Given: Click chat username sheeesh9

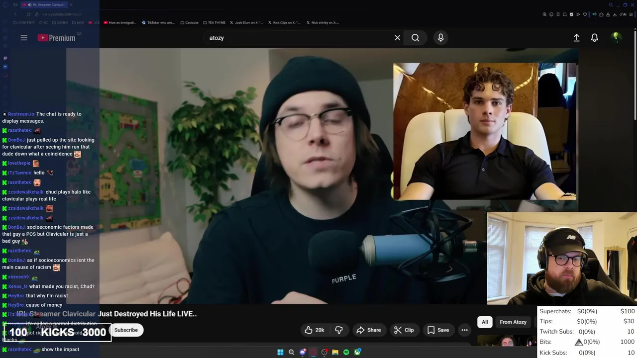Looking at the screenshot, I should tap(18, 277).
